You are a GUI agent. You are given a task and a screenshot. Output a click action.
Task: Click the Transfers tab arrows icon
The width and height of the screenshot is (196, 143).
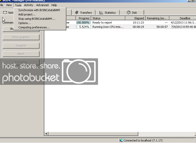pyautogui.click(x=77, y=12)
